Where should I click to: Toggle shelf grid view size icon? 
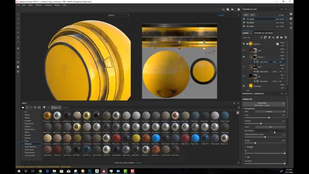coord(238,113)
